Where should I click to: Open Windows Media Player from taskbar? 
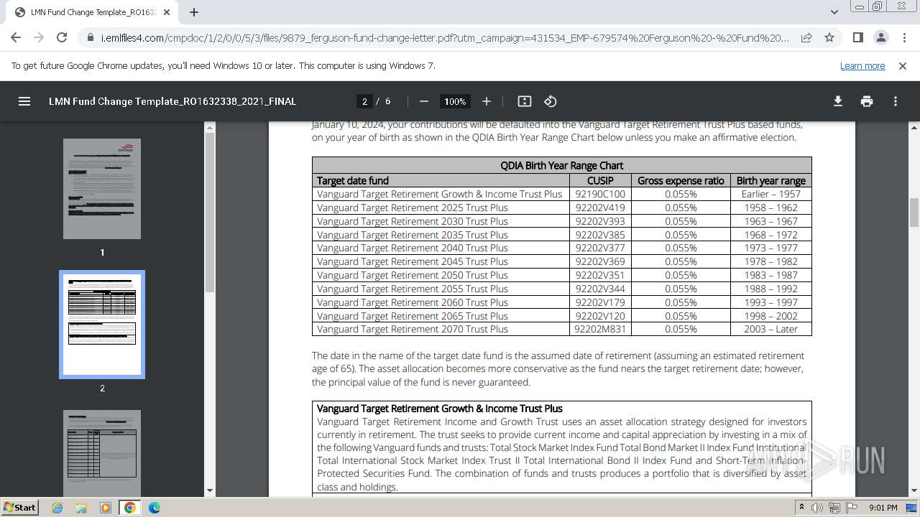point(106,508)
